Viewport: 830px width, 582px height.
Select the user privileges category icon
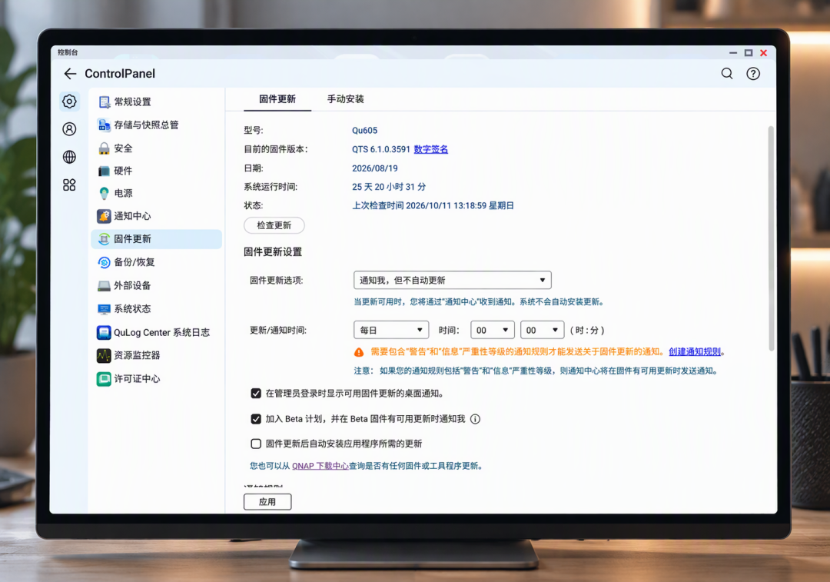(69, 129)
